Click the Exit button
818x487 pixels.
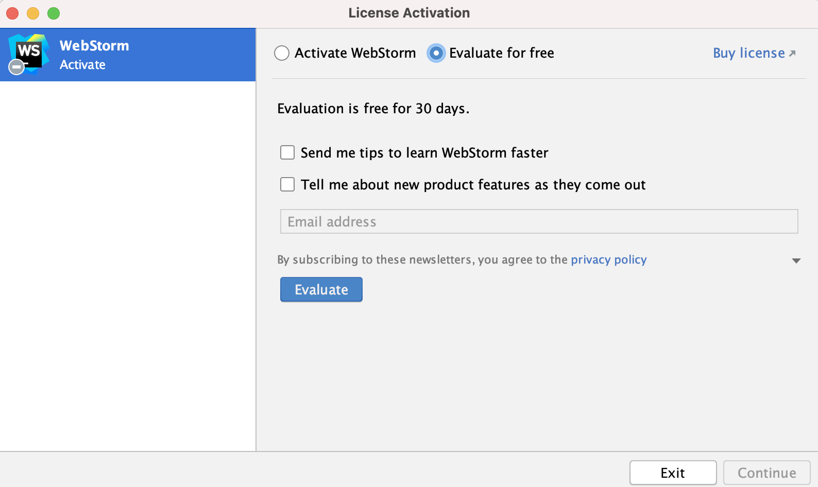[673, 473]
